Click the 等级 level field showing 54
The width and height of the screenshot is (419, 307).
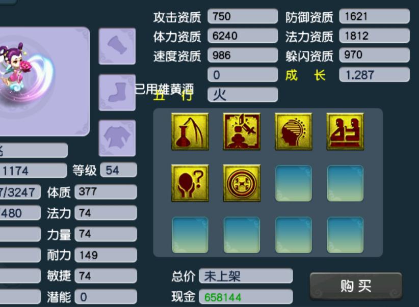tap(119, 170)
